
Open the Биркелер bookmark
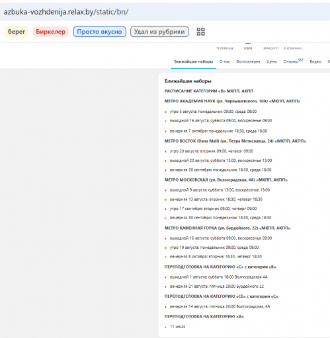(x=51, y=32)
